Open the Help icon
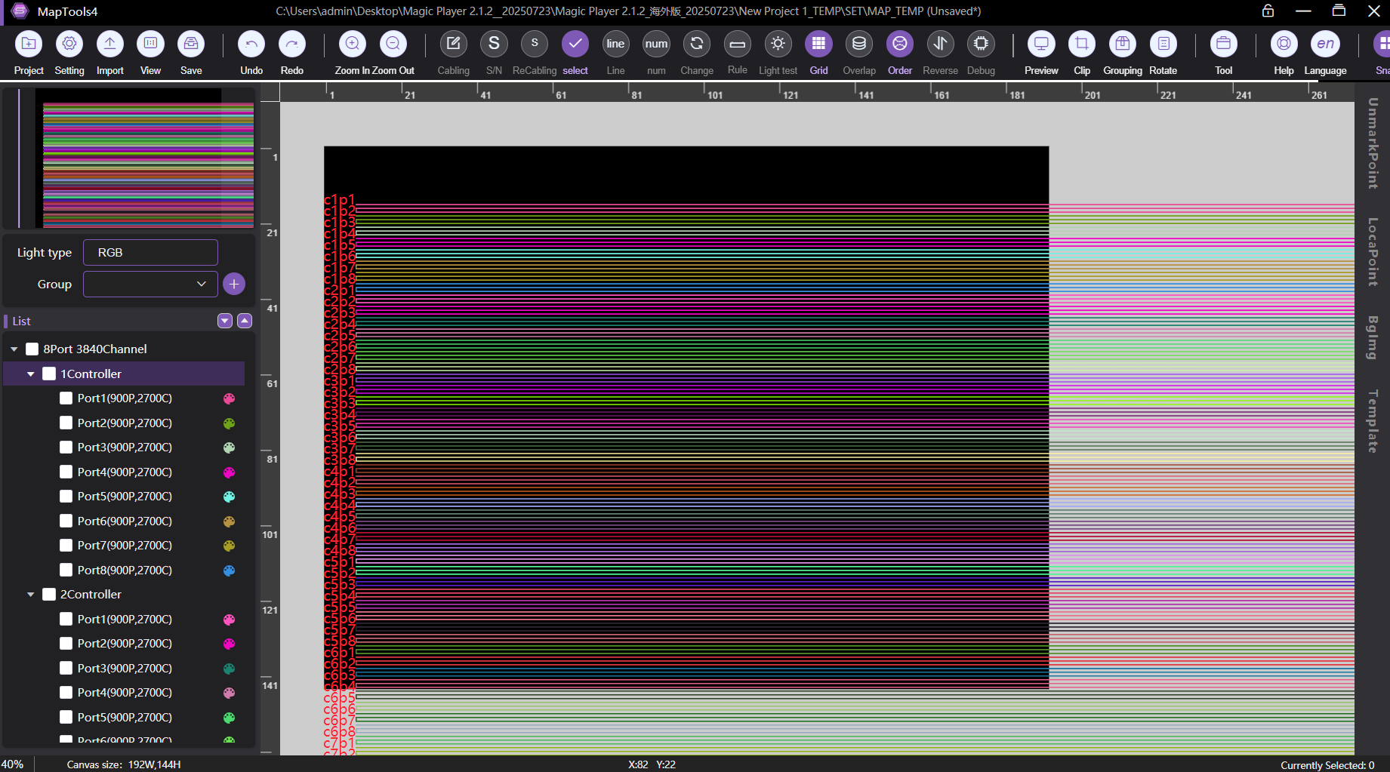 pyautogui.click(x=1284, y=45)
